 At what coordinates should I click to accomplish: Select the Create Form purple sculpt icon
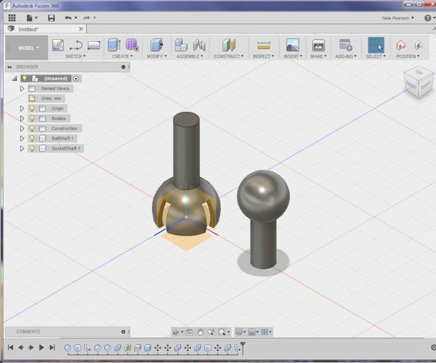point(132,45)
